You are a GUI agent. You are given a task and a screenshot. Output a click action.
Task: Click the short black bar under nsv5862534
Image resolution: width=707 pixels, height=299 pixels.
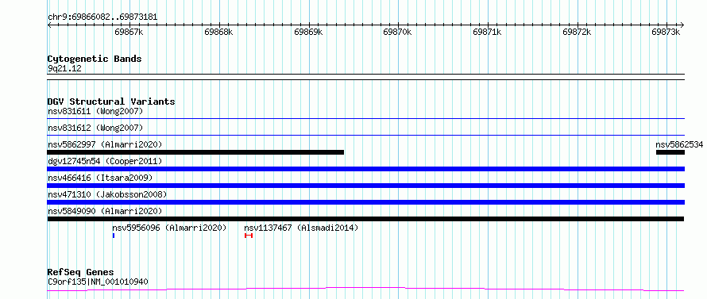pyautogui.click(x=670, y=152)
